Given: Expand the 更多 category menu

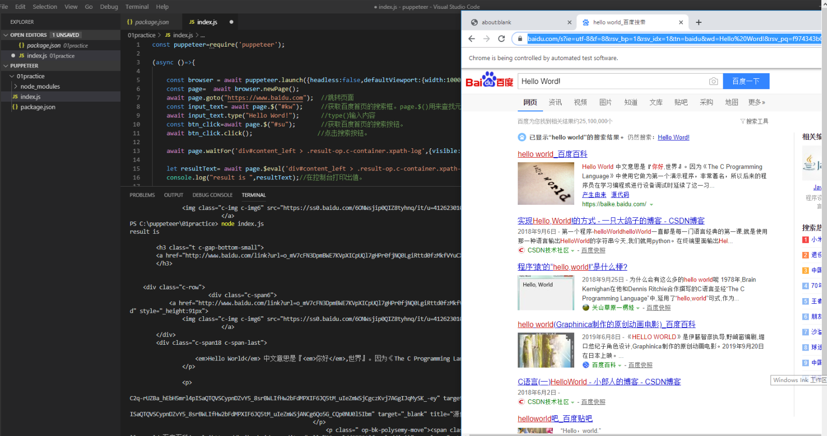Looking at the screenshot, I should tap(757, 103).
